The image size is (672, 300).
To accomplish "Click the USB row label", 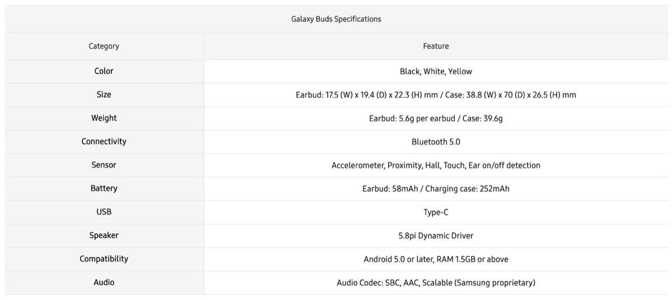I will point(104,213).
